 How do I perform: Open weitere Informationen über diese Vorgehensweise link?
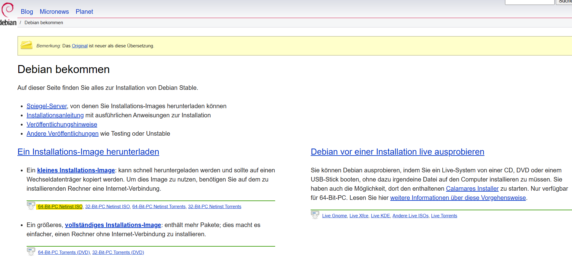[458, 198]
